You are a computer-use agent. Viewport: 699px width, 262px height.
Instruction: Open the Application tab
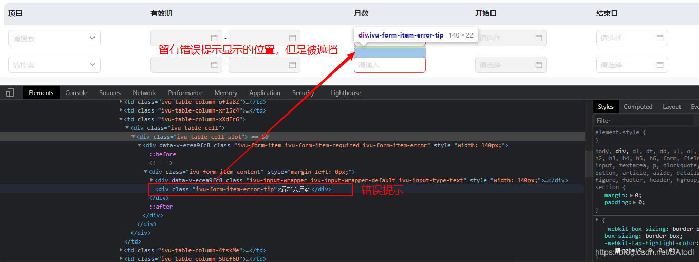pyautogui.click(x=265, y=93)
